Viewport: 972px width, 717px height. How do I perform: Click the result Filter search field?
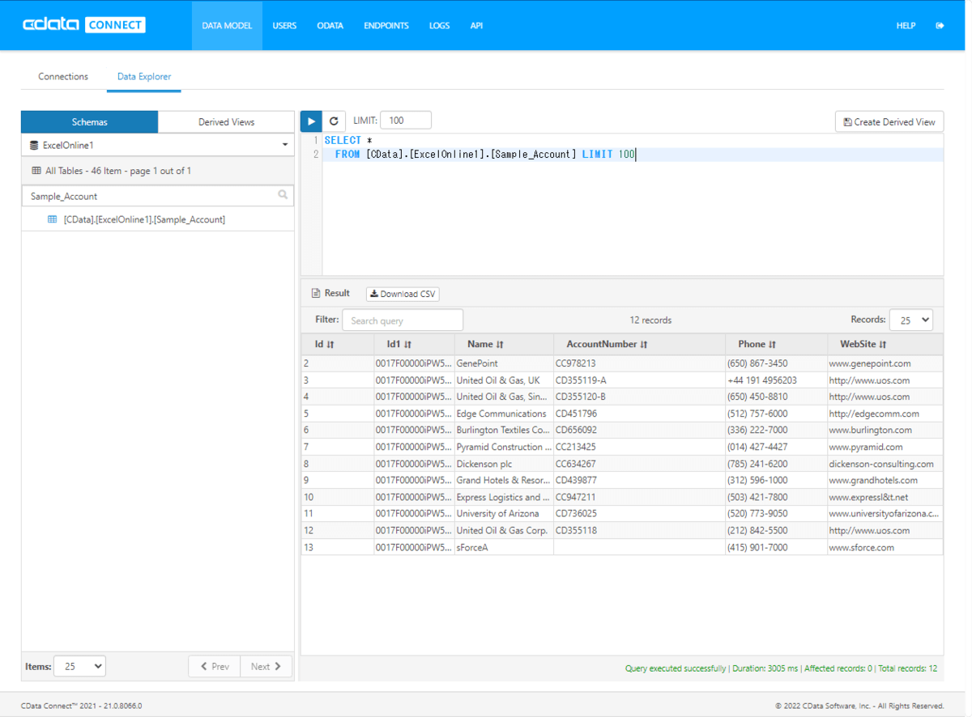tap(402, 320)
